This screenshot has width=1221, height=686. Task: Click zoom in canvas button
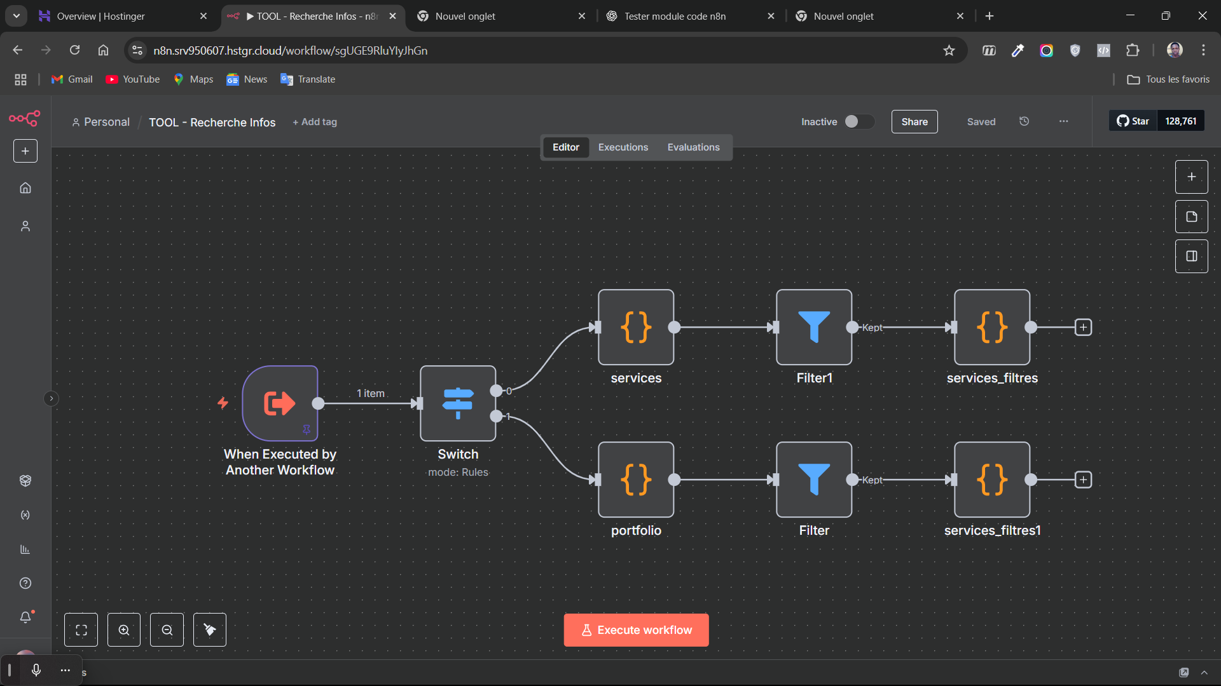coord(124,630)
